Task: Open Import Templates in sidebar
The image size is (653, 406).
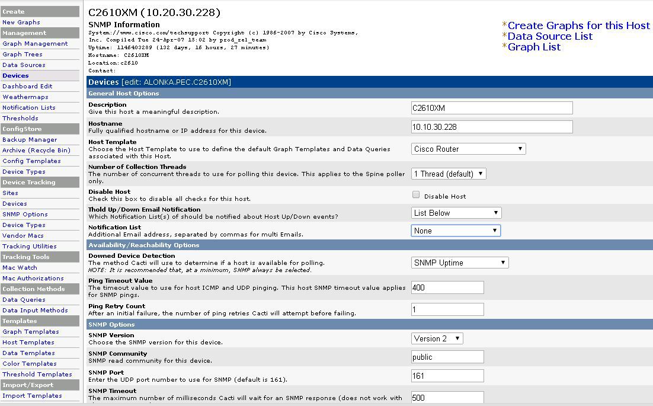Action: [32, 395]
